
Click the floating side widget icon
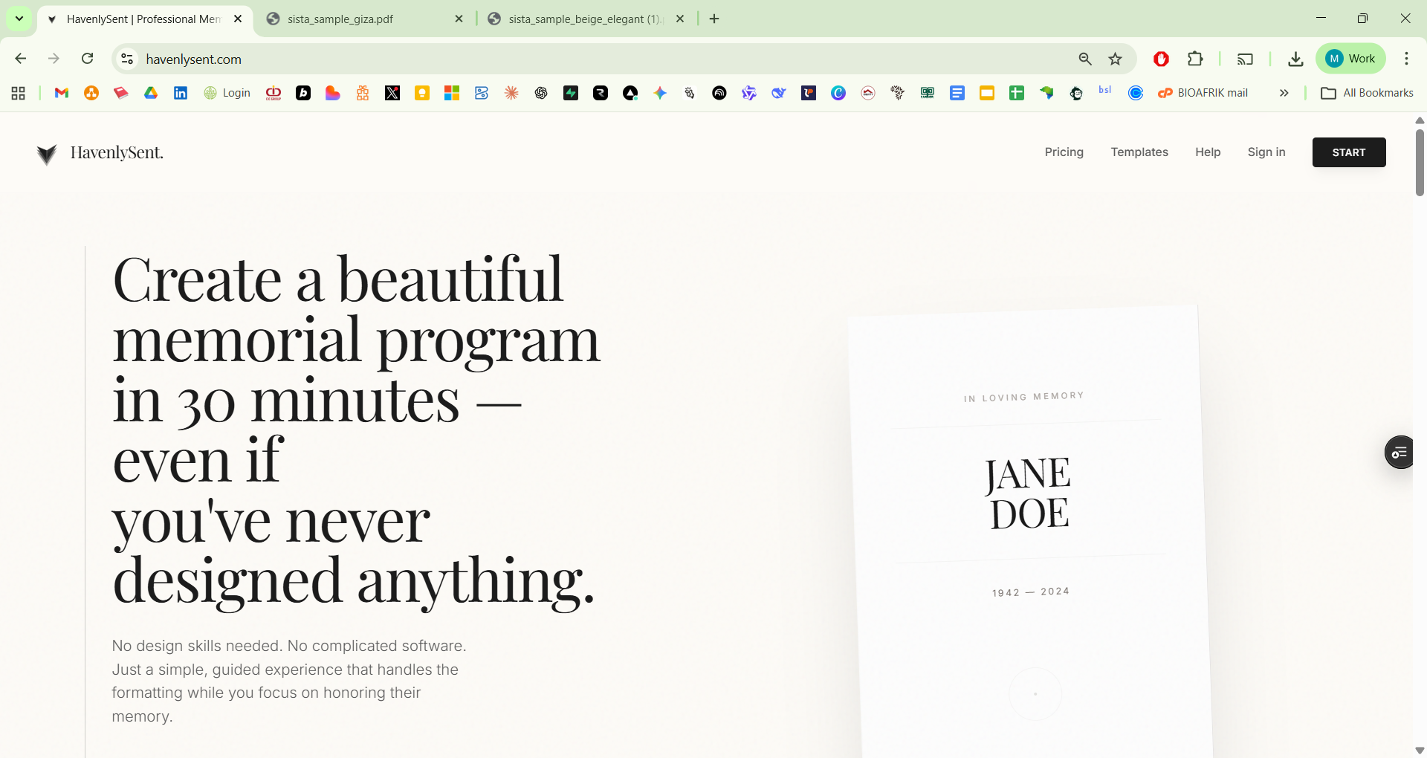pos(1400,452)
